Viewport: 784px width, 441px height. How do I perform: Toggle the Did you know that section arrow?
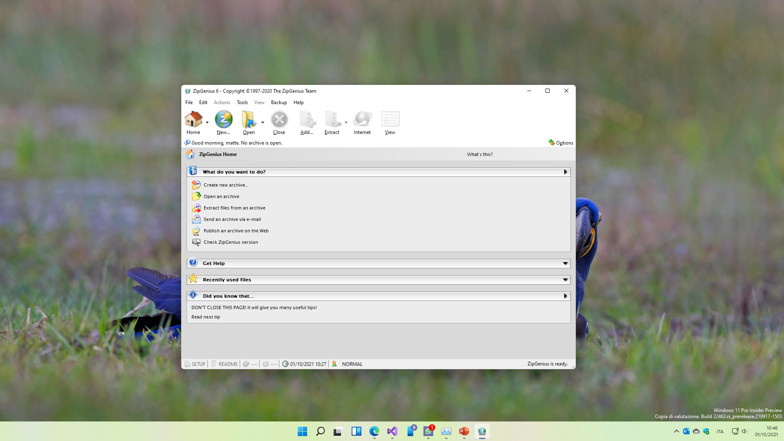[x=566, y=296]
